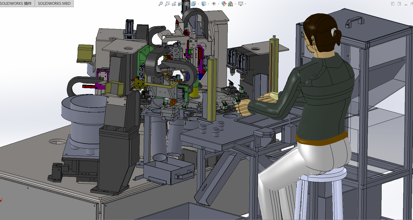Click the Apply Scene icon
413x220 pixels.
[x=230, y=4]
